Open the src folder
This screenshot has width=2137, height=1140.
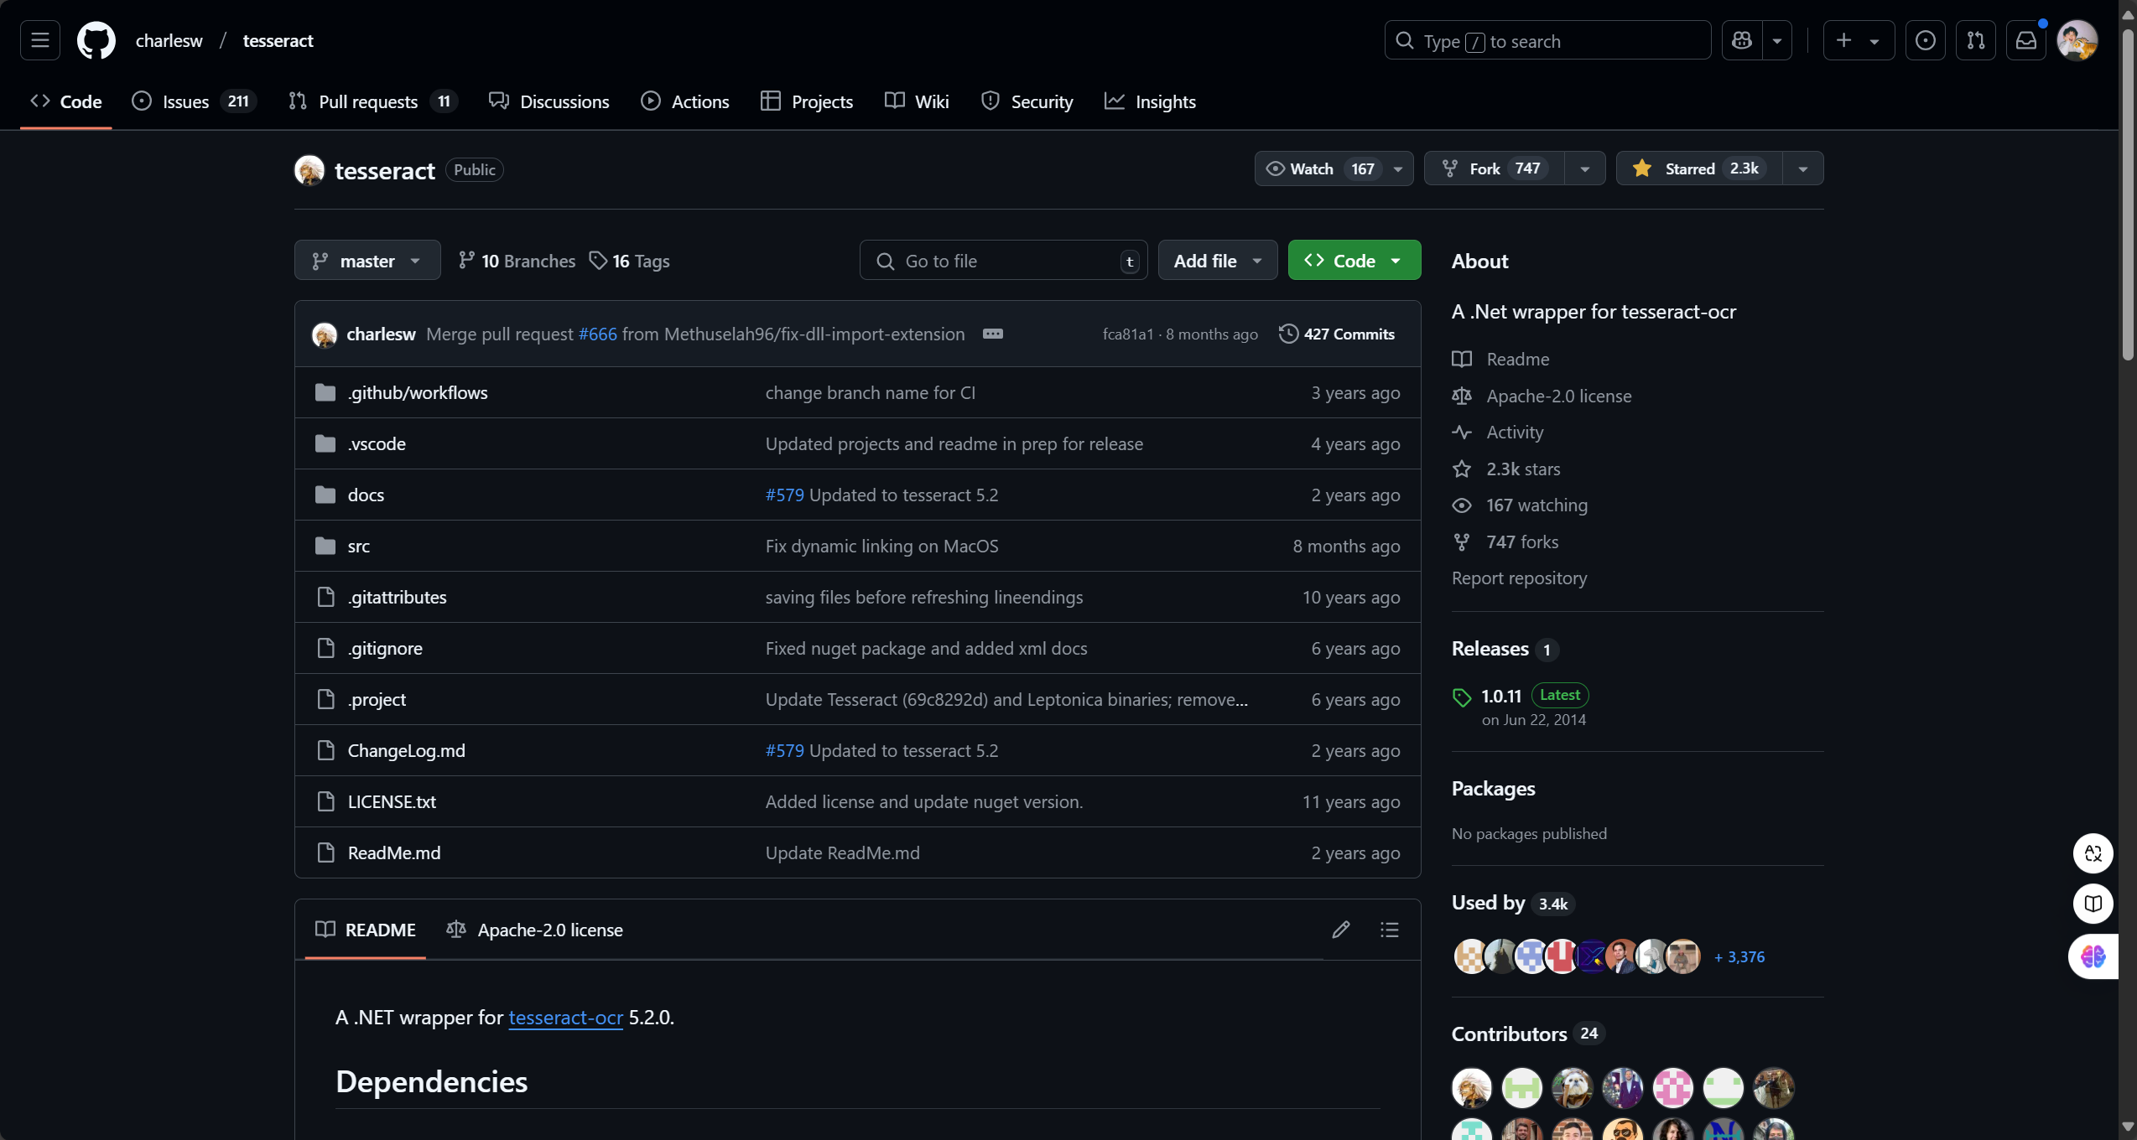click(359, 546)
